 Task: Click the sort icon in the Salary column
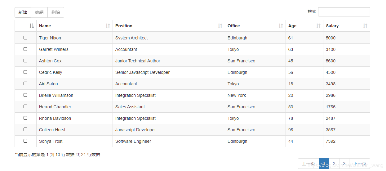point(365,26)
